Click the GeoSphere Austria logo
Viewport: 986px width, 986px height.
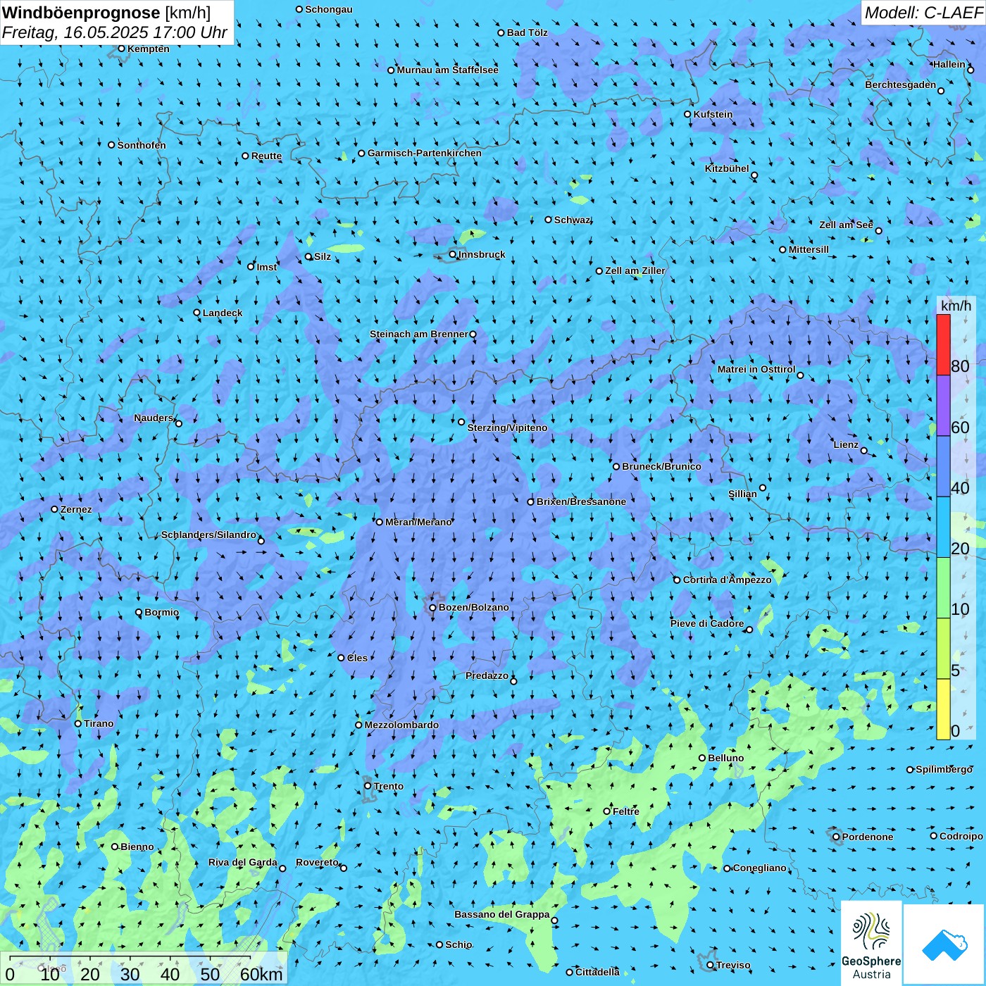pos(871,943)
